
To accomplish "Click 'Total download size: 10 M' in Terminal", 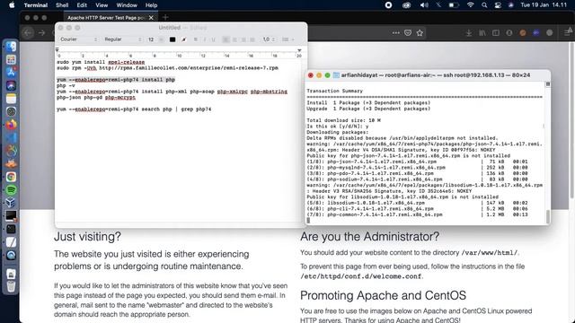I will pos(343,120).
